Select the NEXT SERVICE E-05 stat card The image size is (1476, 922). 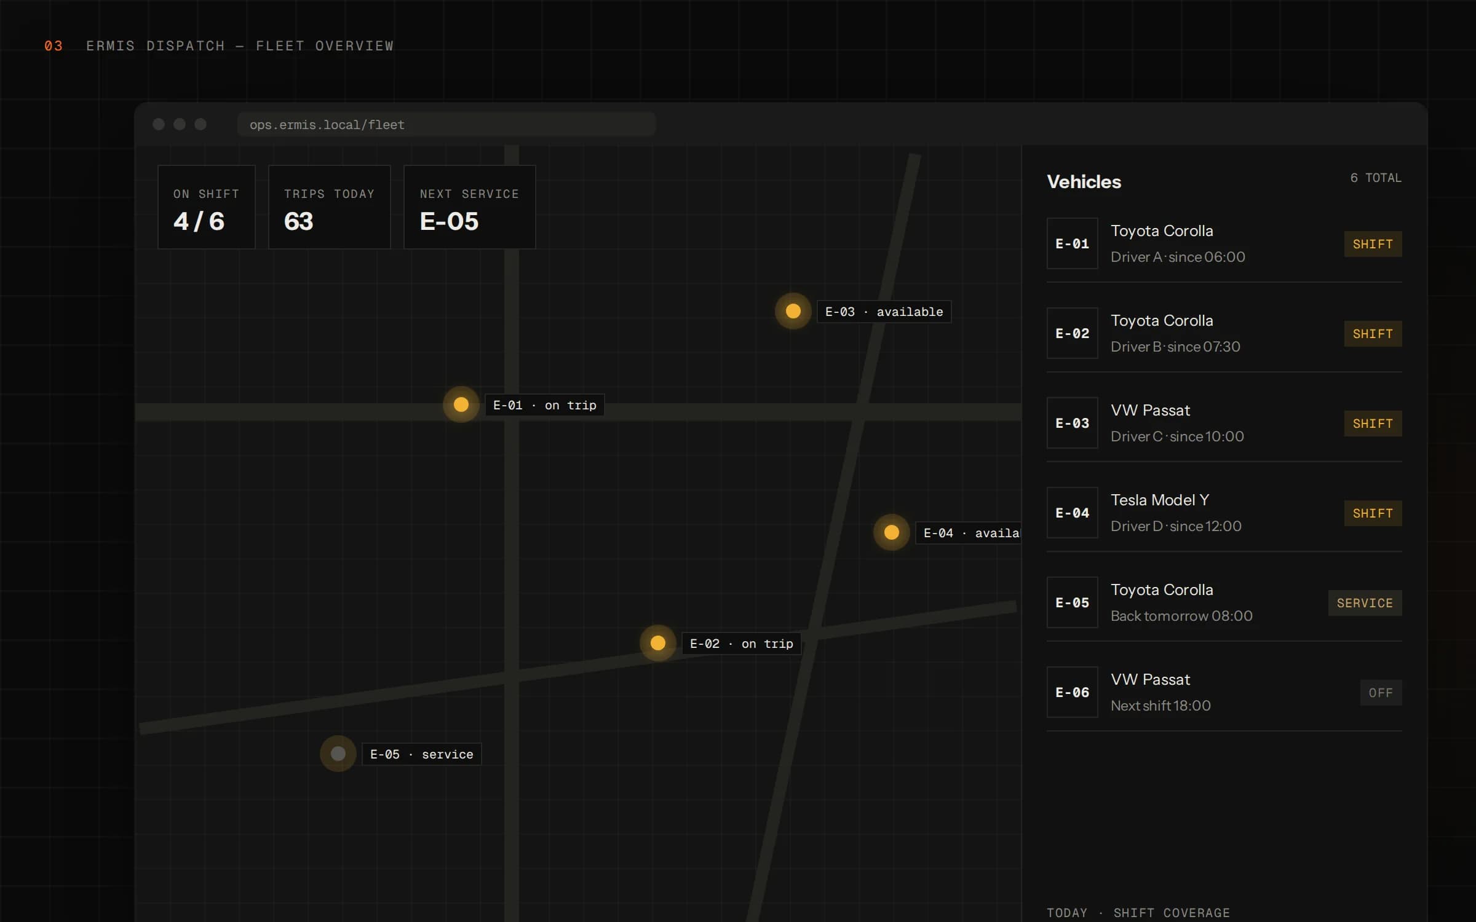(x=469, y=207)
